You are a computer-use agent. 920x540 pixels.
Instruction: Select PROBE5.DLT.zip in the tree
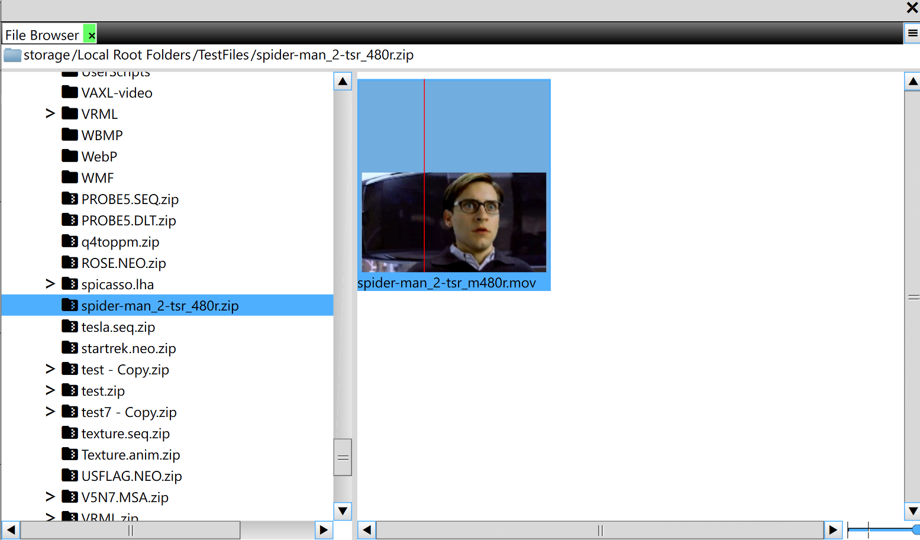pos(128,221)
